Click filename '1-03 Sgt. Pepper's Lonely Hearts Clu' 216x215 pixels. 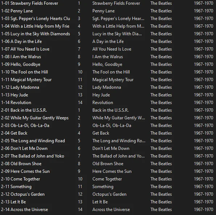pyautogui.click(x=36, y=19)
